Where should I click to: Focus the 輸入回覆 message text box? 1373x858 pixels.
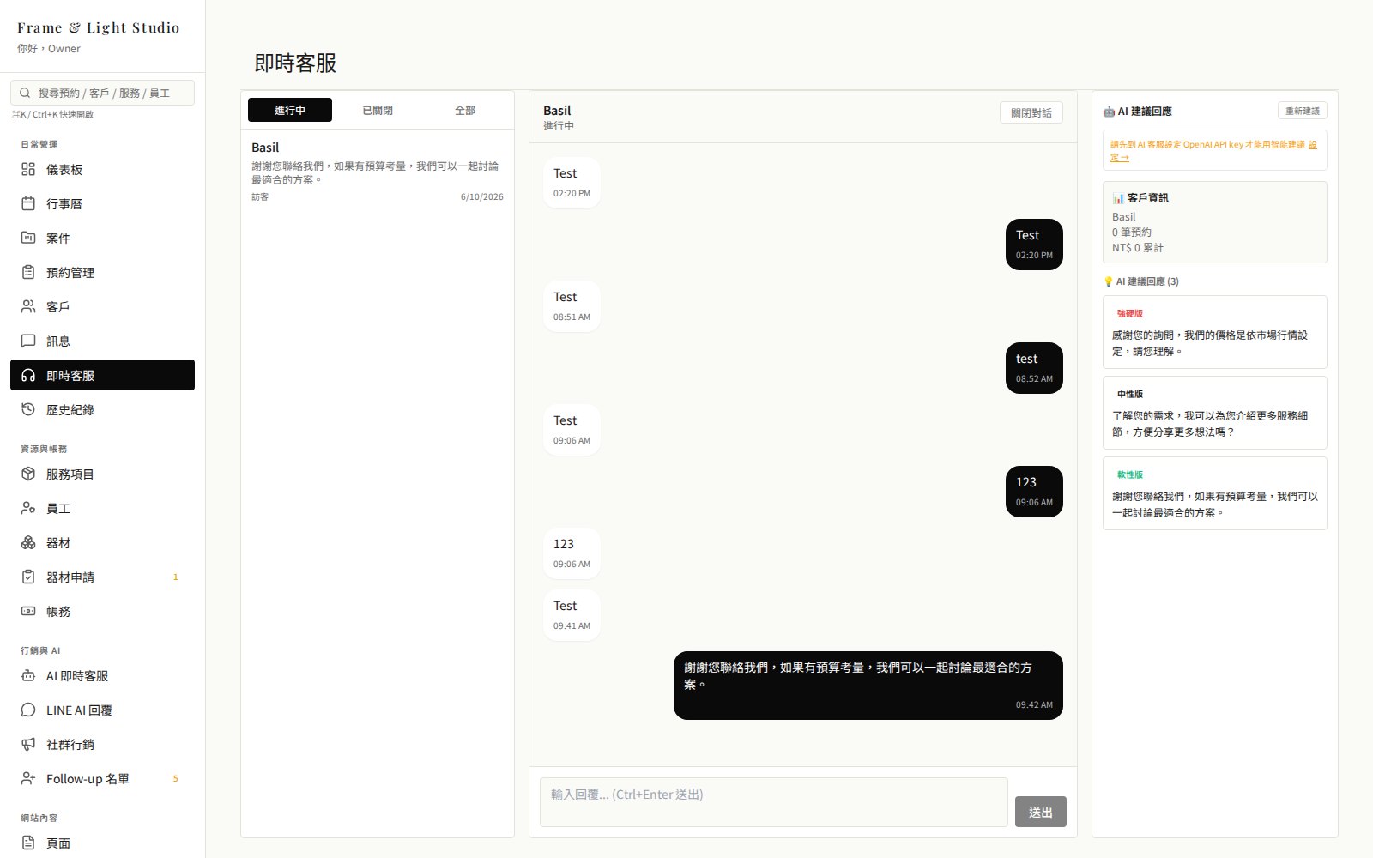[774, 802]
